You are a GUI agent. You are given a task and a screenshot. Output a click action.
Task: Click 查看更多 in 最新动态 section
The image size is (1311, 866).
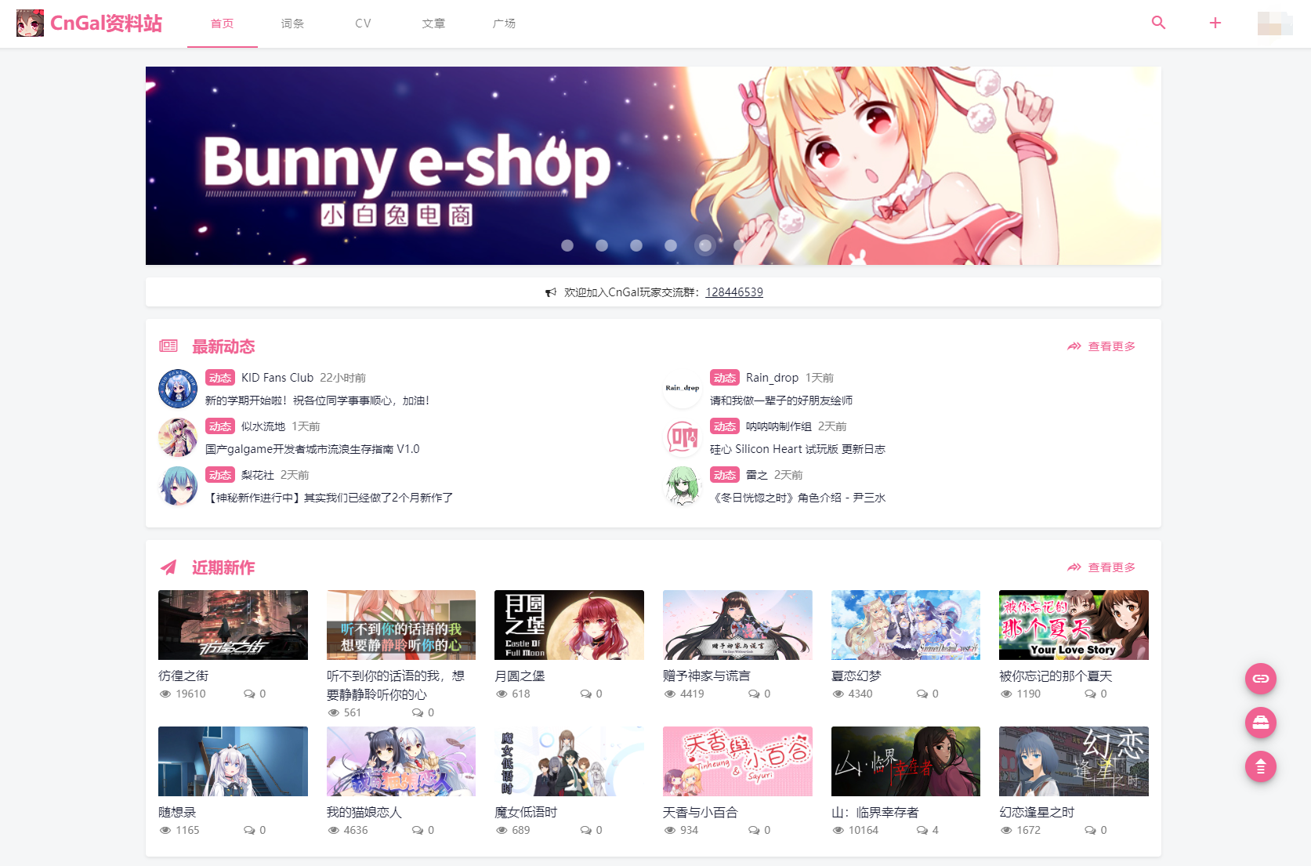(1102, 346)
